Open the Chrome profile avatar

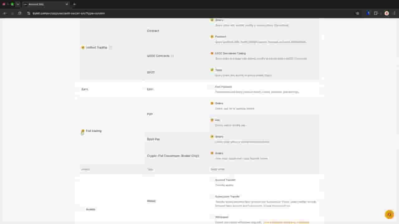387,13
